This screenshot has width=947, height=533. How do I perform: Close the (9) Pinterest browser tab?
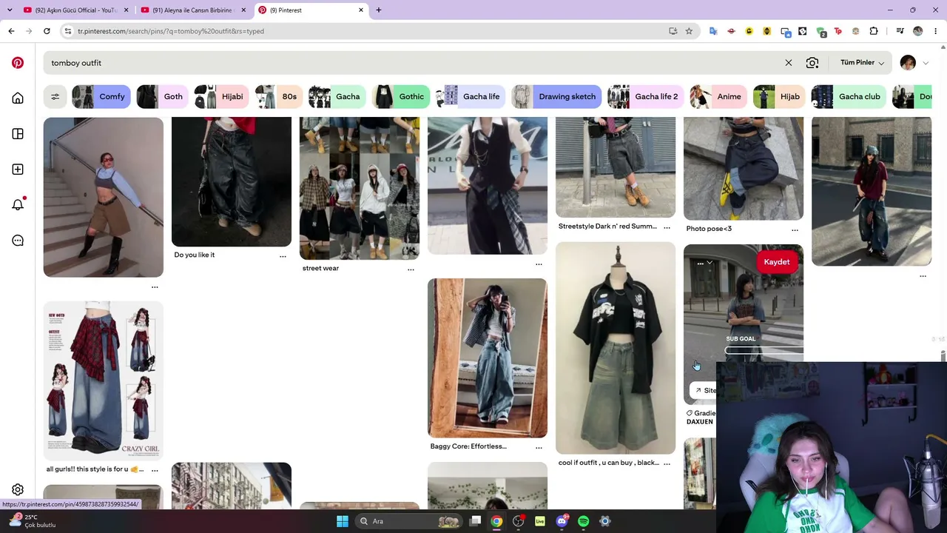click(x=361, y=10)
